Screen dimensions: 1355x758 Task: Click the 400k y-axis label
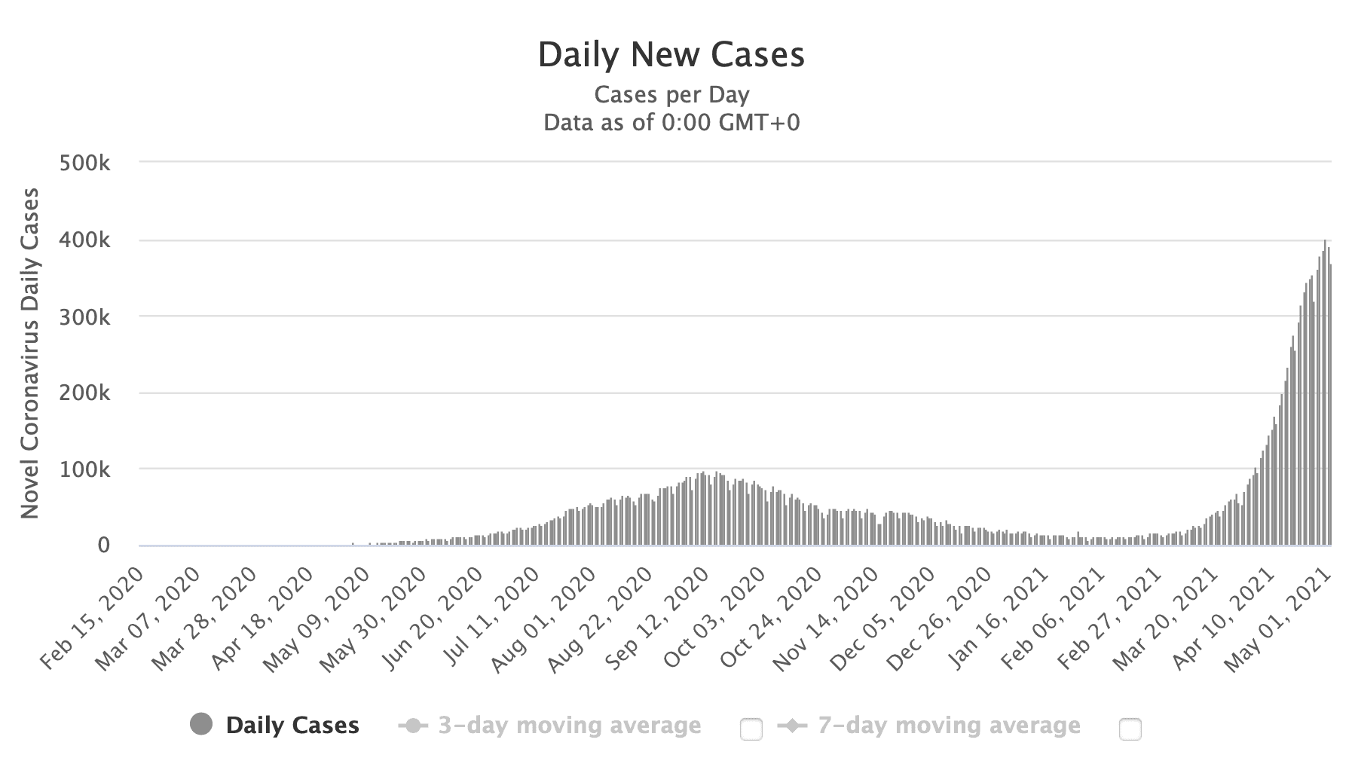pos(84,240)
